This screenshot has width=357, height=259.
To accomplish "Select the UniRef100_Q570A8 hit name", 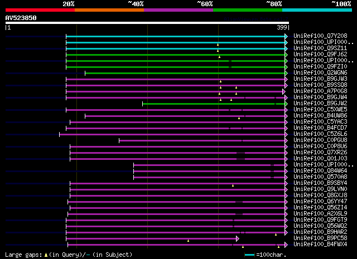I will point(320,177).
